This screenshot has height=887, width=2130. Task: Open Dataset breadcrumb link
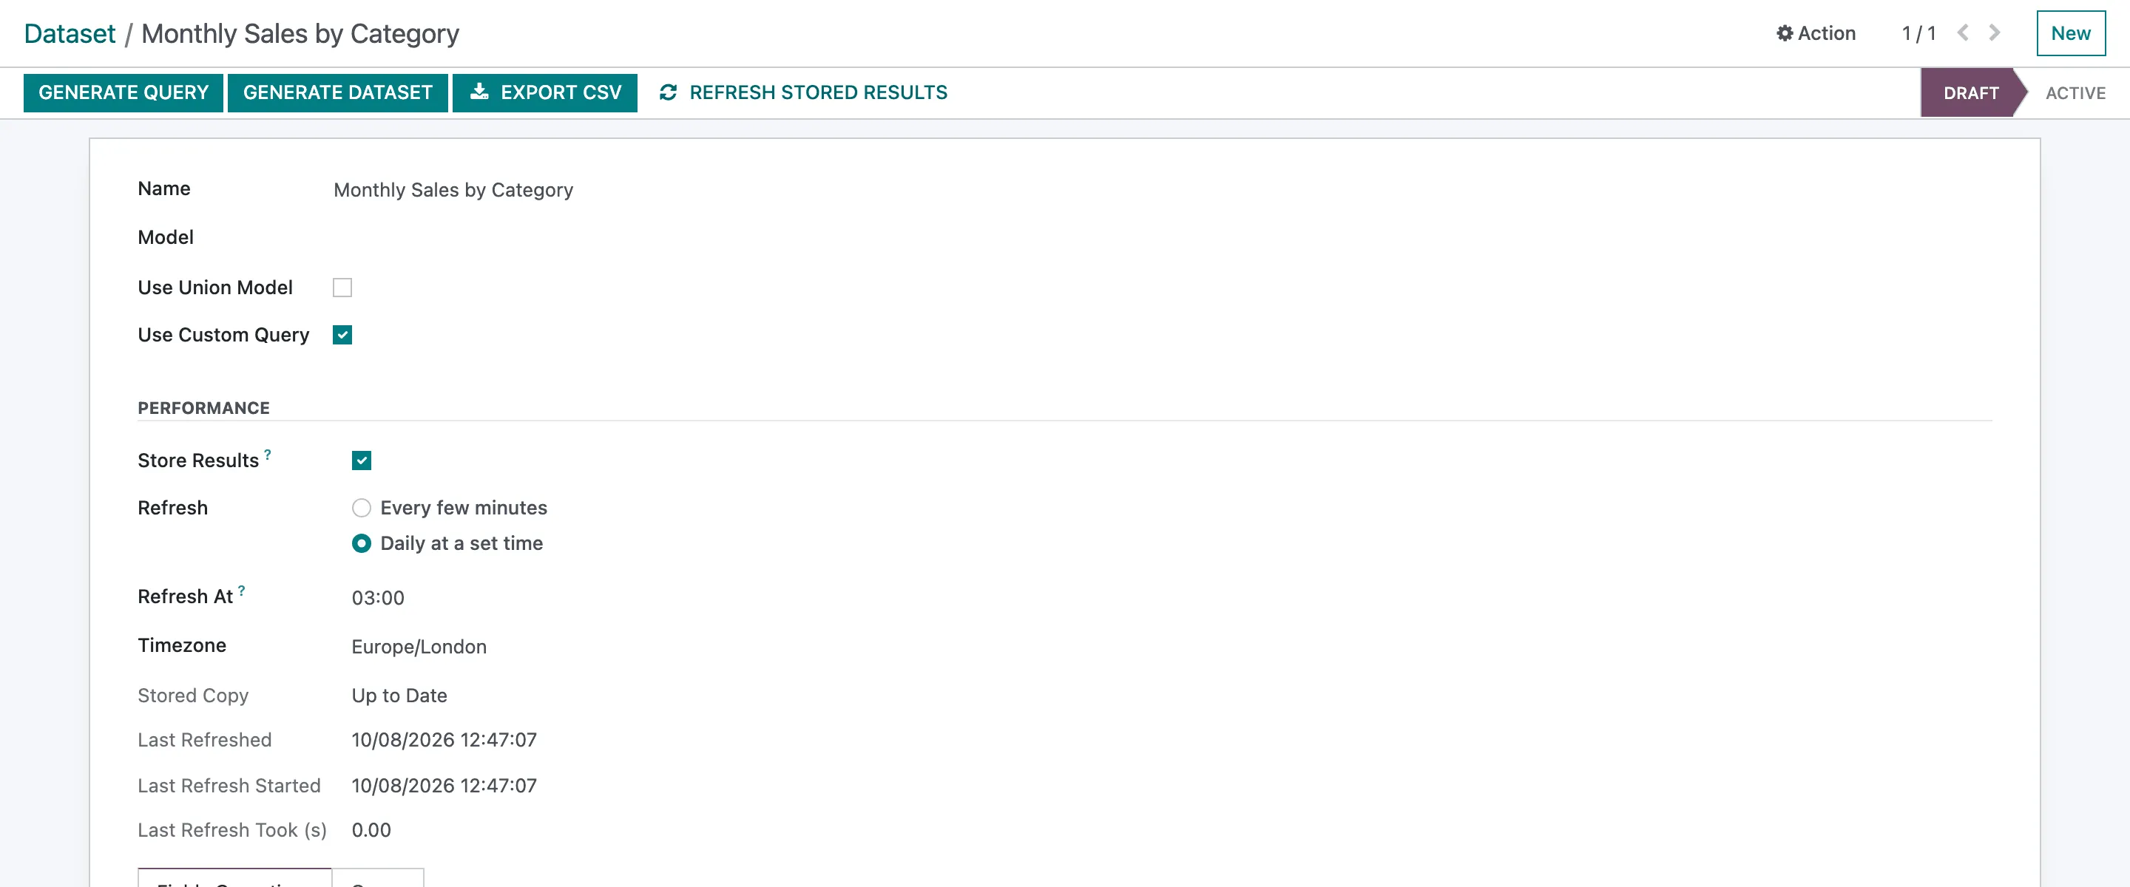click(70, 34)
